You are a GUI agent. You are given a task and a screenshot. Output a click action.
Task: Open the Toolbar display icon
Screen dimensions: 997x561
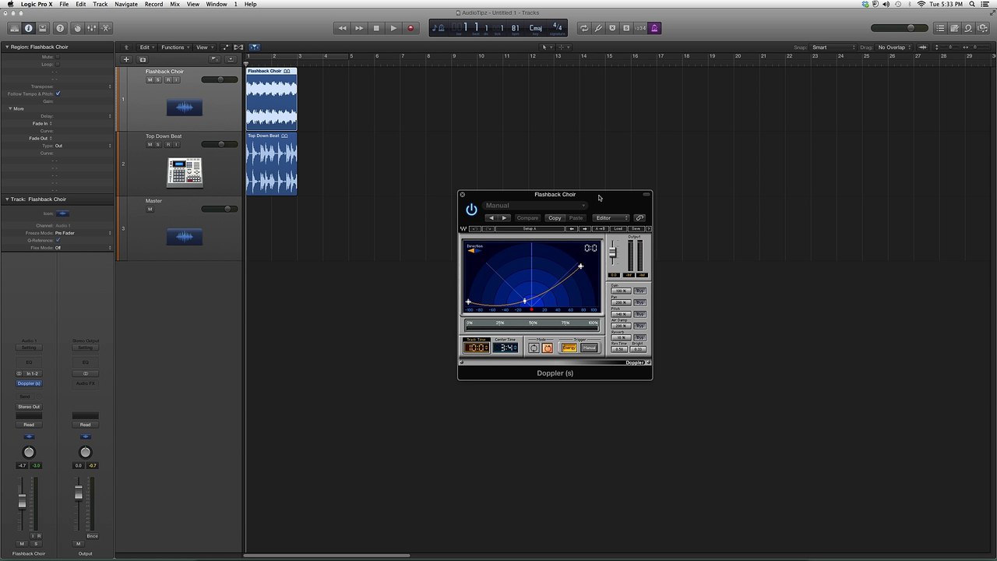(x=43, y=28)
